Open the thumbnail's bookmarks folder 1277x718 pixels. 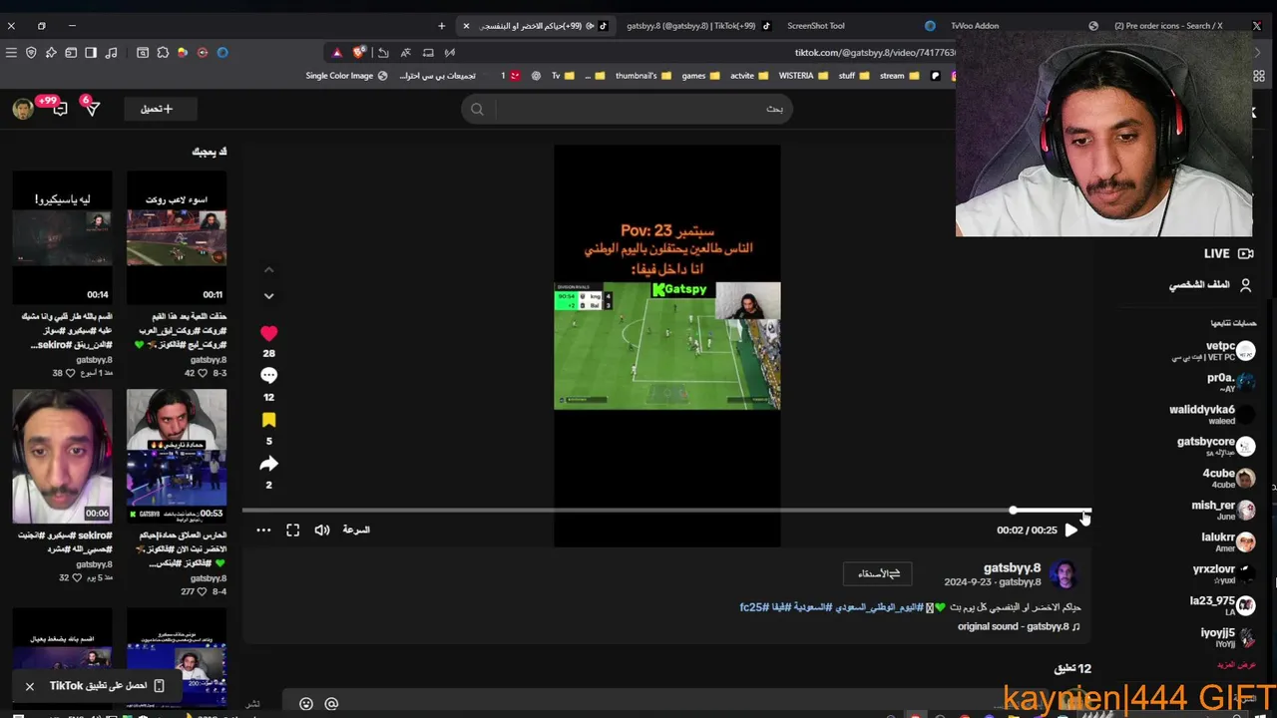click(642, 76)
